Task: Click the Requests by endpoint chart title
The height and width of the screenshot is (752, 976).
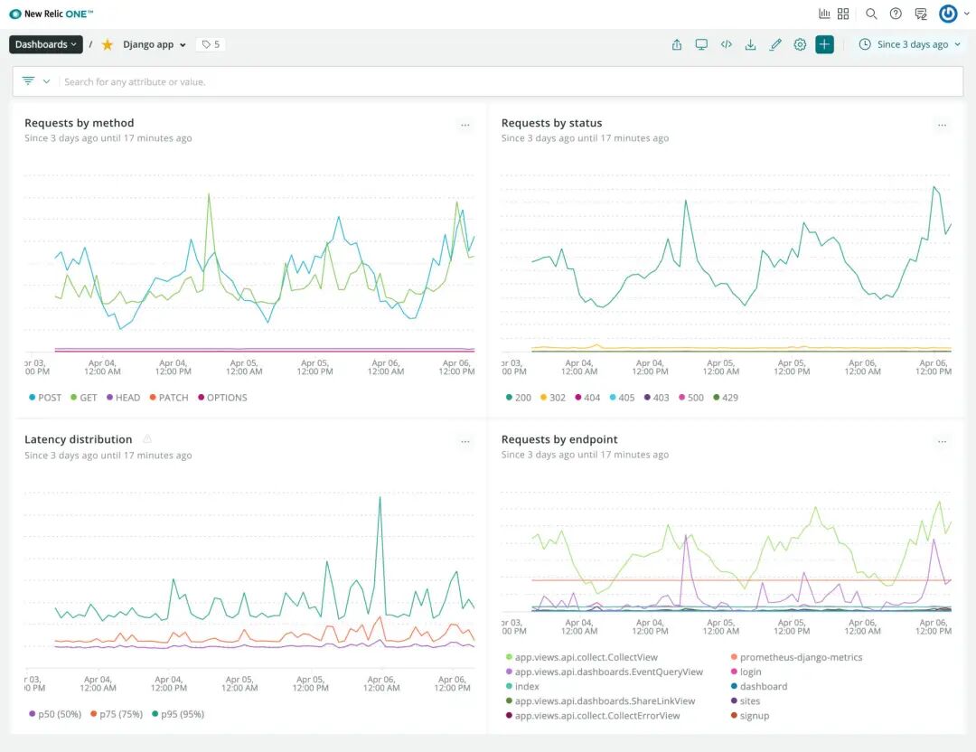Action: [x=559, y=439]
